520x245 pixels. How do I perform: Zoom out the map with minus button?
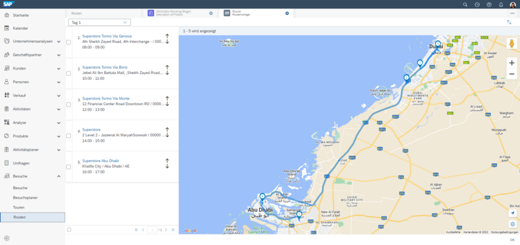coord(512,73)
